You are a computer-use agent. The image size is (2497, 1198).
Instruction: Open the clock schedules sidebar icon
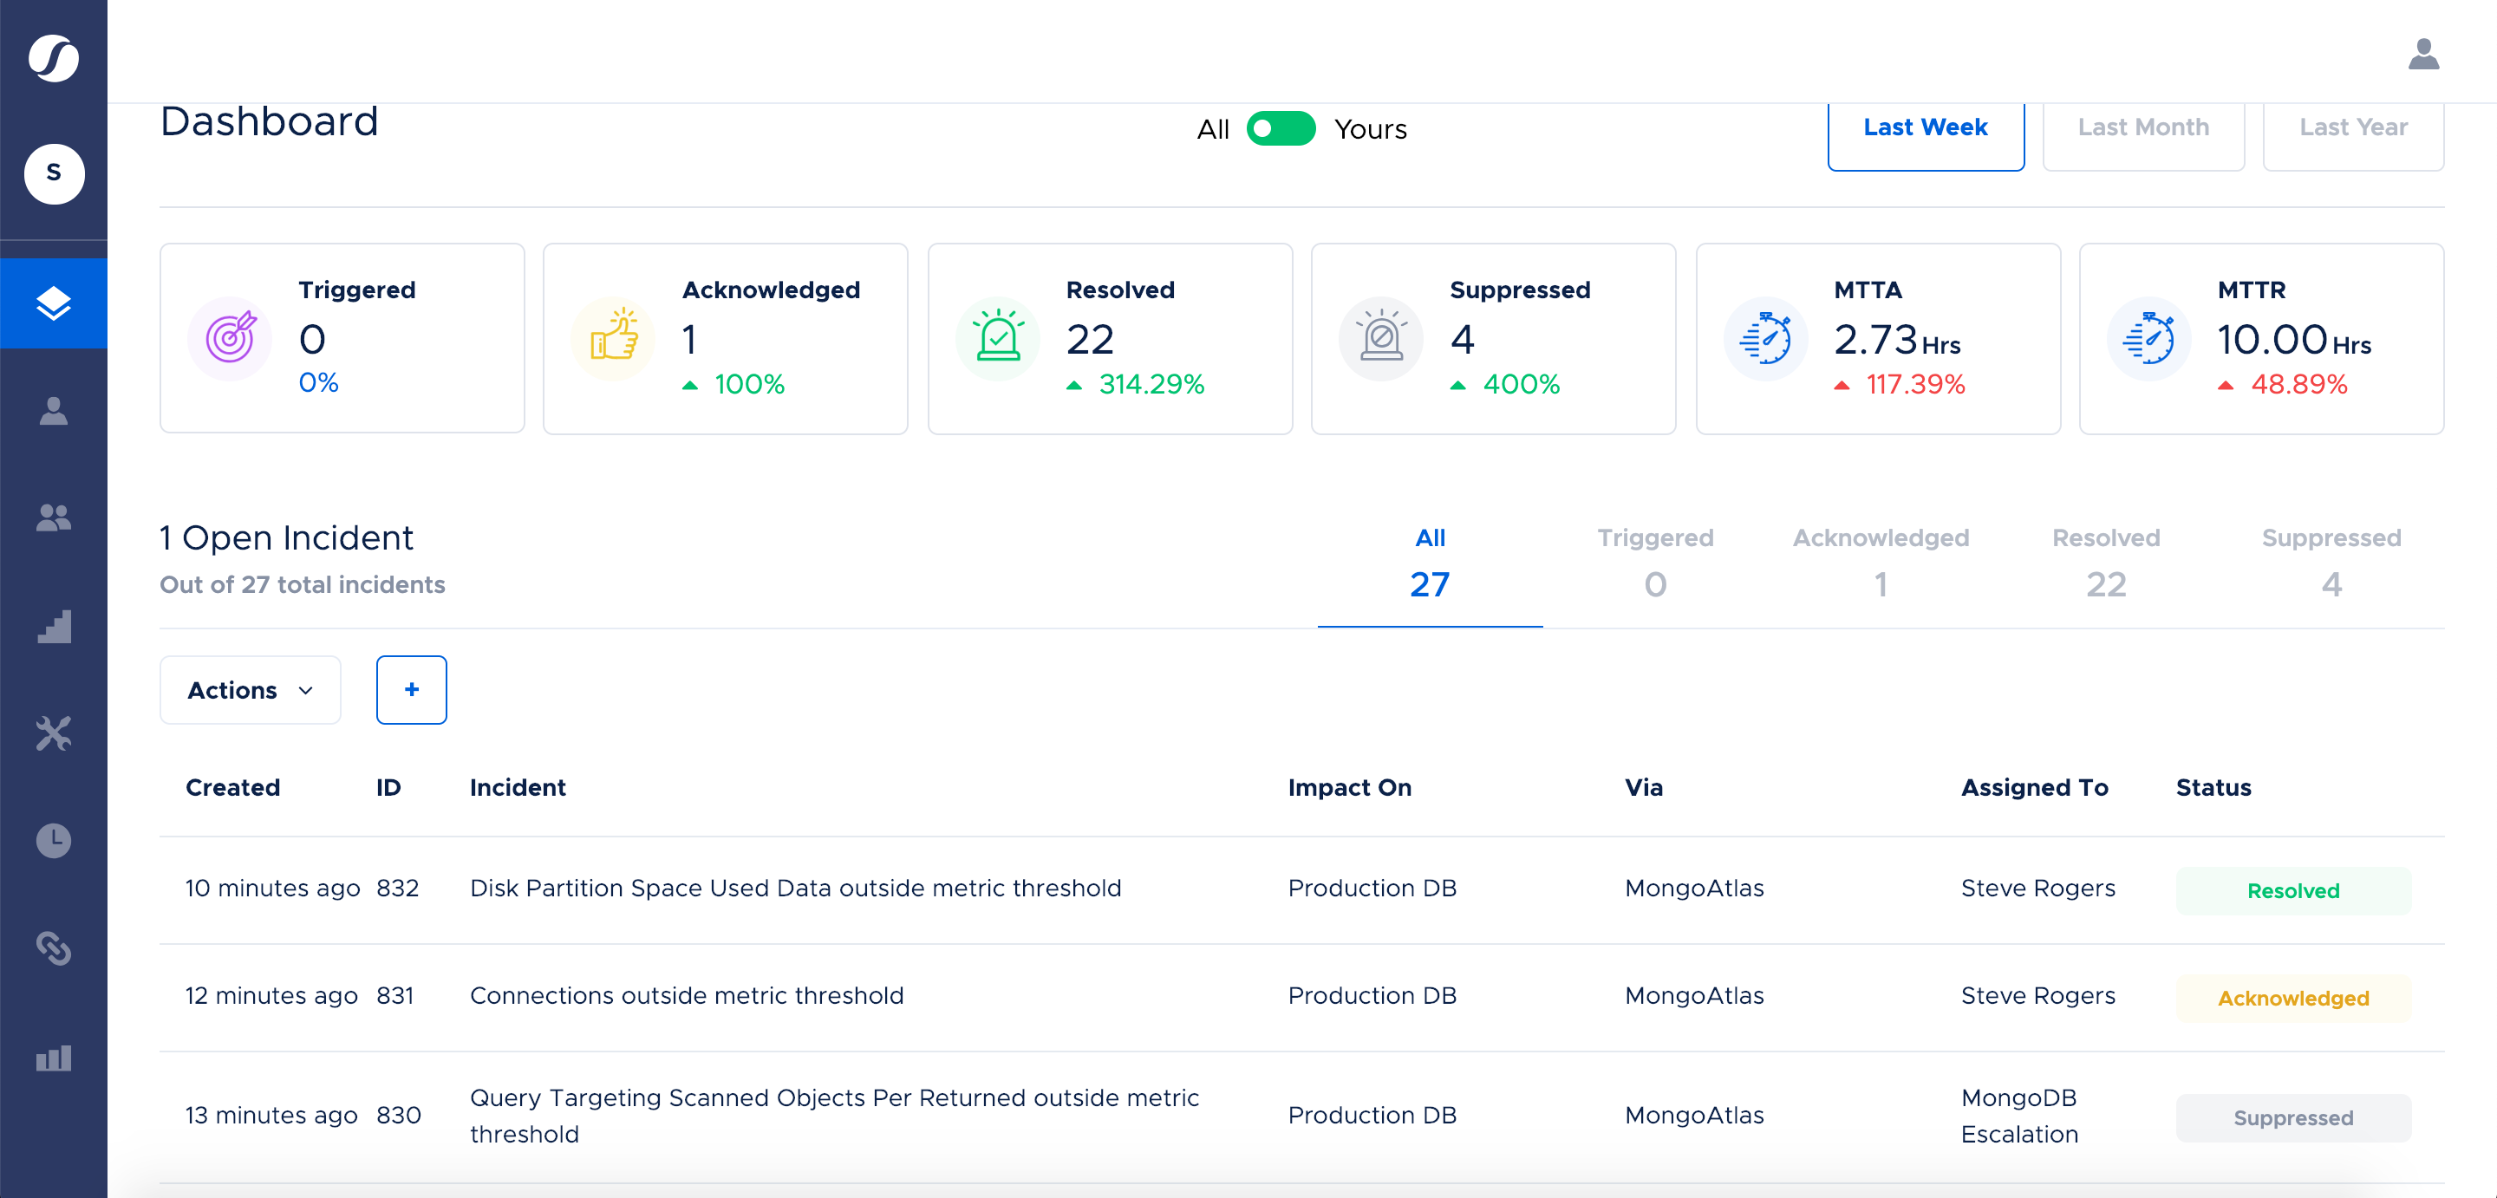click(x=53, y=840)
